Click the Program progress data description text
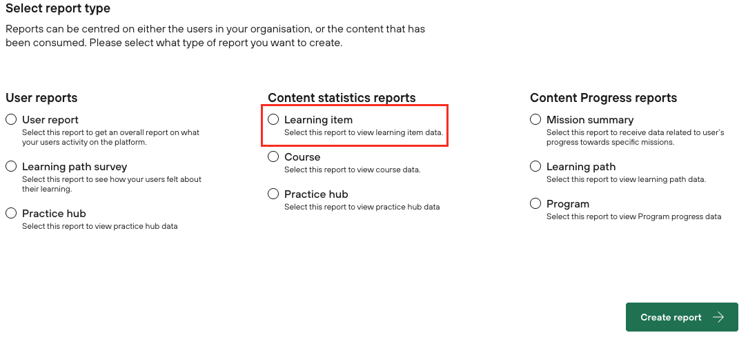This screenshot has width=748, height=346. pos(633,216)
